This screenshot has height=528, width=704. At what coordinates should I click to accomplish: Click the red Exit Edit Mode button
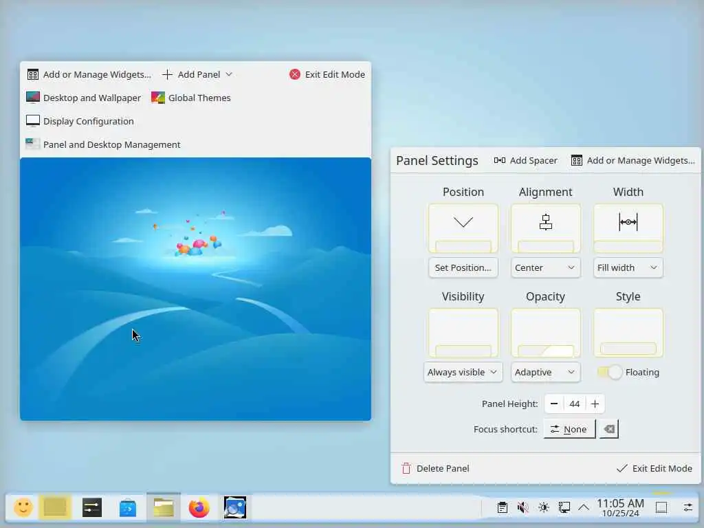(x=327, y=74)
